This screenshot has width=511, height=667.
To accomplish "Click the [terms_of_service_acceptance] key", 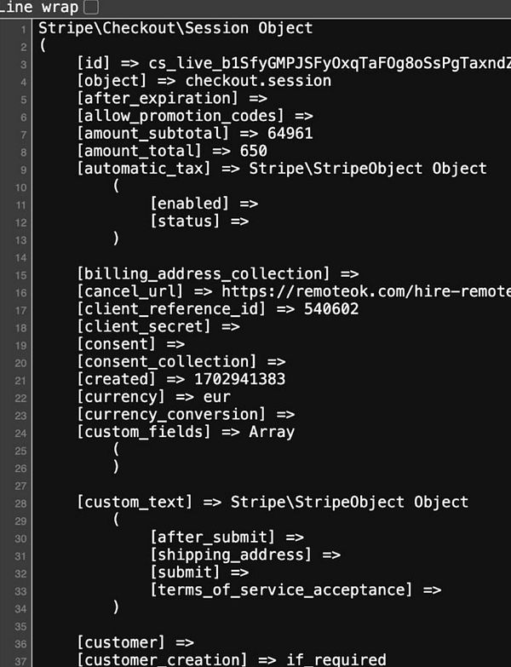I will tap(281, 590).
